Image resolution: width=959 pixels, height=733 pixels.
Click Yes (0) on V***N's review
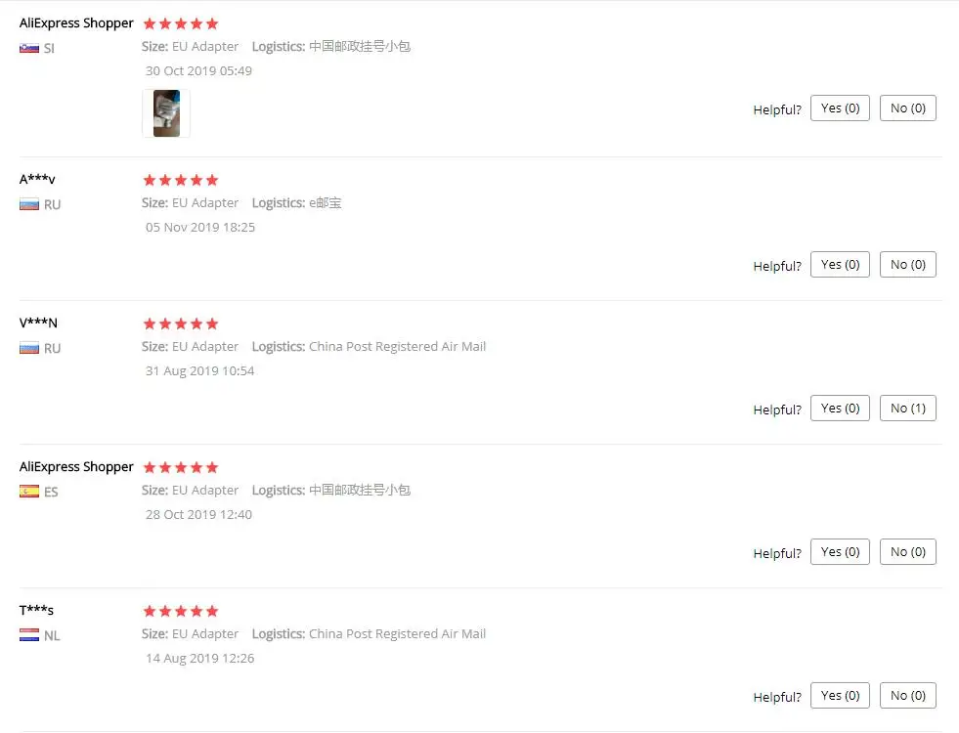[x=840, y=409]
